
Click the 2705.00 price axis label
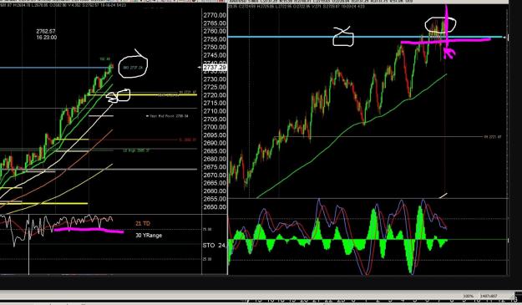215,119
